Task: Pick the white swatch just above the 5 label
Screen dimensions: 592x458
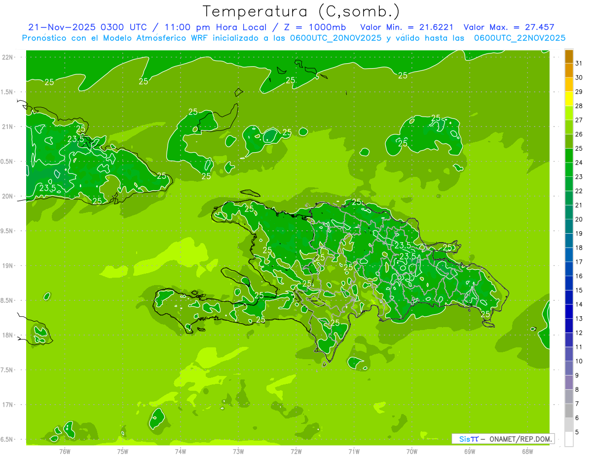Action: 569,425
